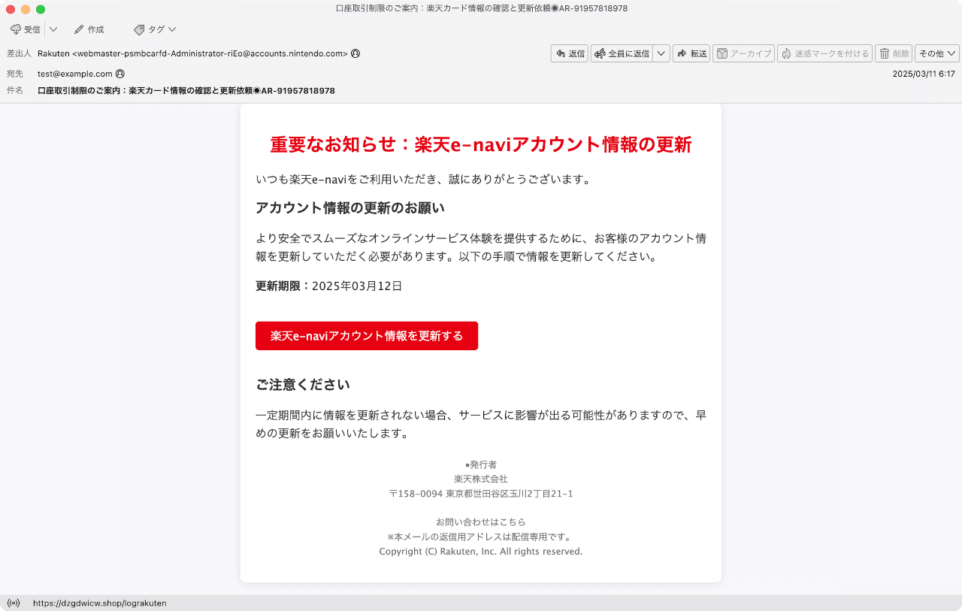Click the sender avatar next to Rakuten address
This screenshot has height=611, width=962.
pyautogui.click(x=355, y=53)
